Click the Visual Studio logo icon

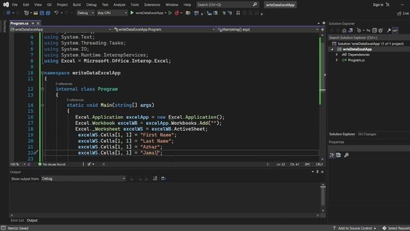pos(6,4)
